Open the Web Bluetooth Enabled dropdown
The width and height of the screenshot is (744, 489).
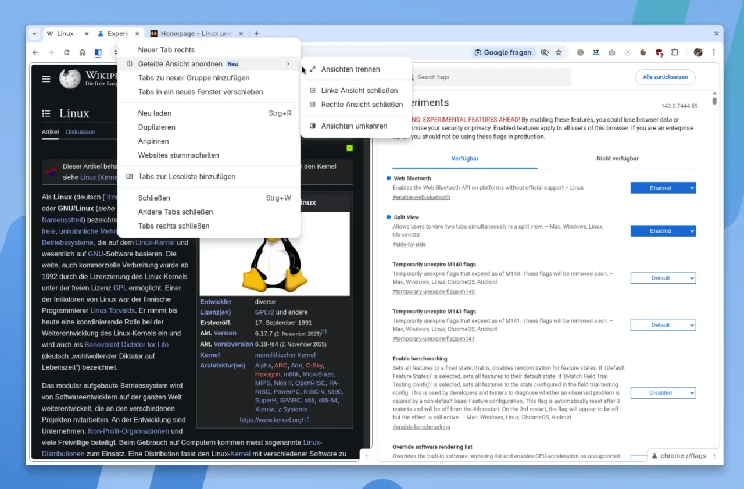pos(663,187)
